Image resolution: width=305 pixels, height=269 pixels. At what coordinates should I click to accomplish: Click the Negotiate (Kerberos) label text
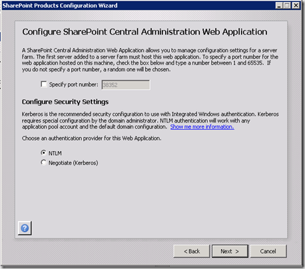click(73, 163)
